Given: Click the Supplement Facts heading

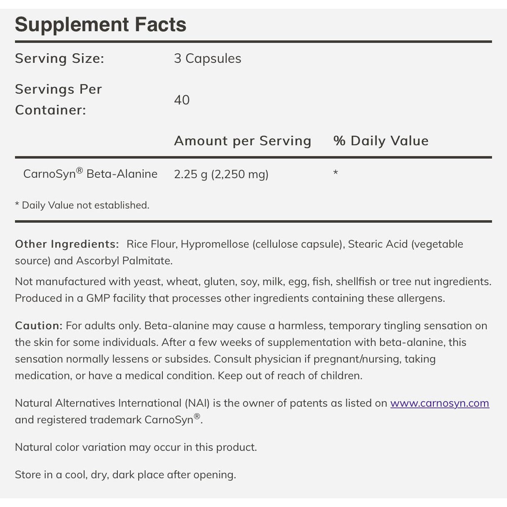Looking at the screenshot, I should (x=100, y=25).
